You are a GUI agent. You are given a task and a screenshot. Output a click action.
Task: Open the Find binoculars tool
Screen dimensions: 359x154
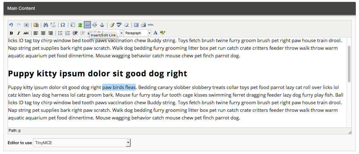45,25
